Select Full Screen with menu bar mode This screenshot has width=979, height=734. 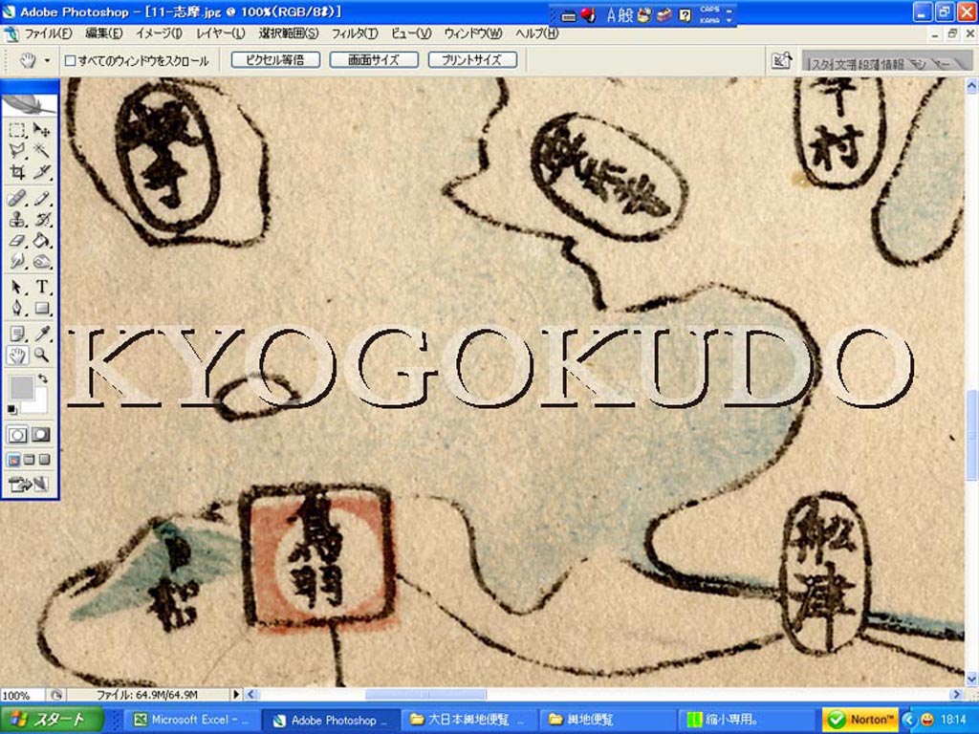[30, 461]
